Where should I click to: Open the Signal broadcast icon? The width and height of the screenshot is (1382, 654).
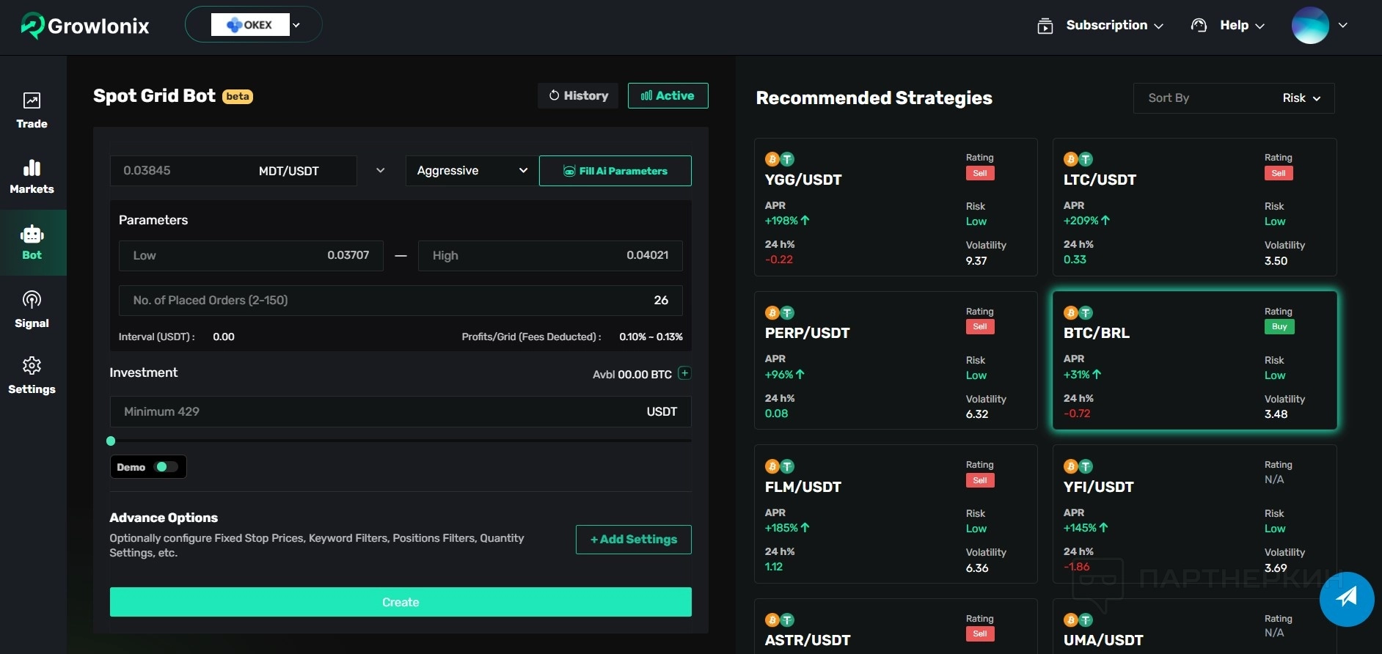pos(32,299)
